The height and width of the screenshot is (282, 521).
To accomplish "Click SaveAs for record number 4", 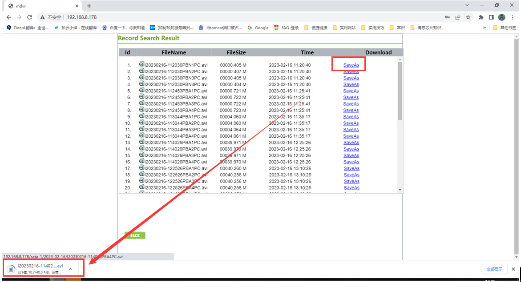I will pos(351,84).
